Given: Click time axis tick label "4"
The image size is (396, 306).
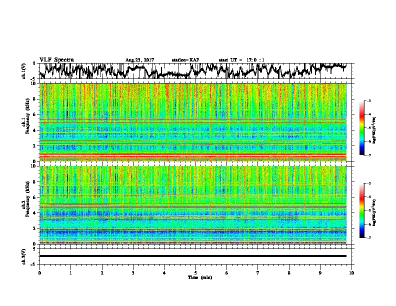Looking at the screenshot, I should pos(164,272).
